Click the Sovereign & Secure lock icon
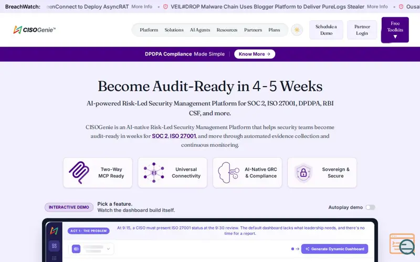Screen dimensions: 420x262 pos(303,173)
